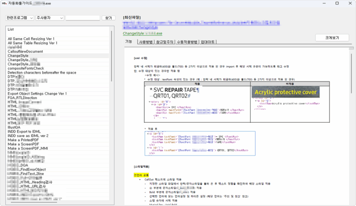Switch to the 참고및주의 tab
Viewport: 356px width, 206px height.
165,42
